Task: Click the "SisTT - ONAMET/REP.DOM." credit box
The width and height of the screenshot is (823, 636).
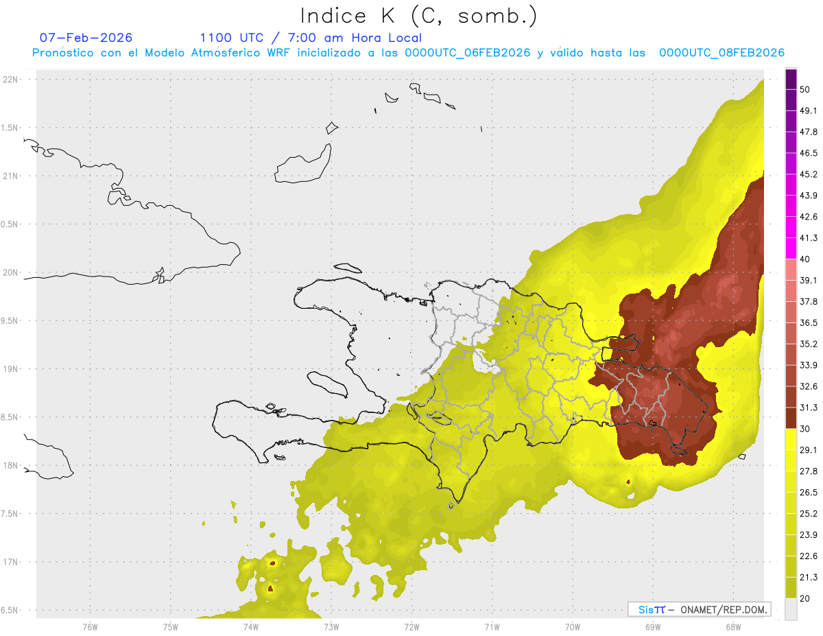Action: pos(699,609)
